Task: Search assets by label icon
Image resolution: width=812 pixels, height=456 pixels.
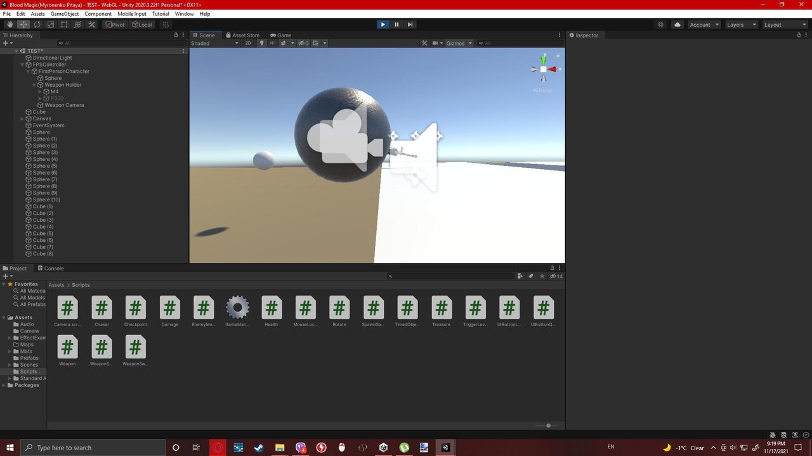Action: tap(531, 276)
